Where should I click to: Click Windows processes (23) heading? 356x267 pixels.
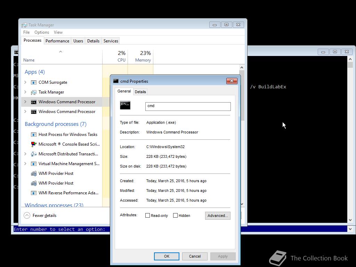point(54,205)
